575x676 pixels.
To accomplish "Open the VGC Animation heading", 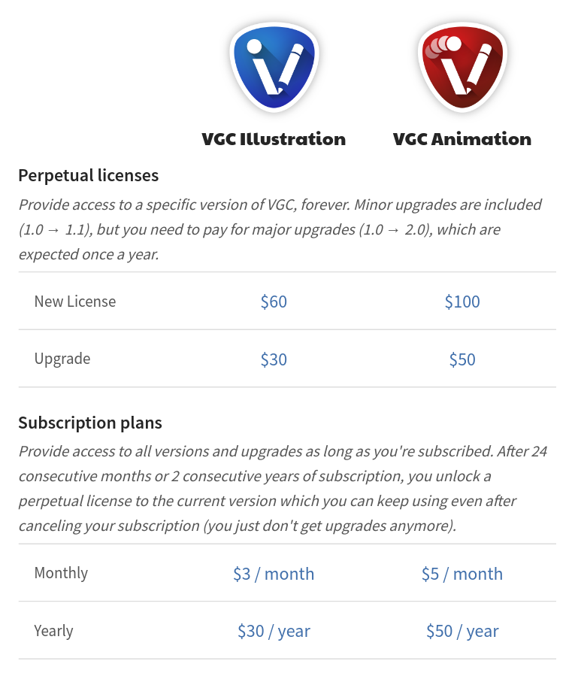I will click(x=462, y=139).
